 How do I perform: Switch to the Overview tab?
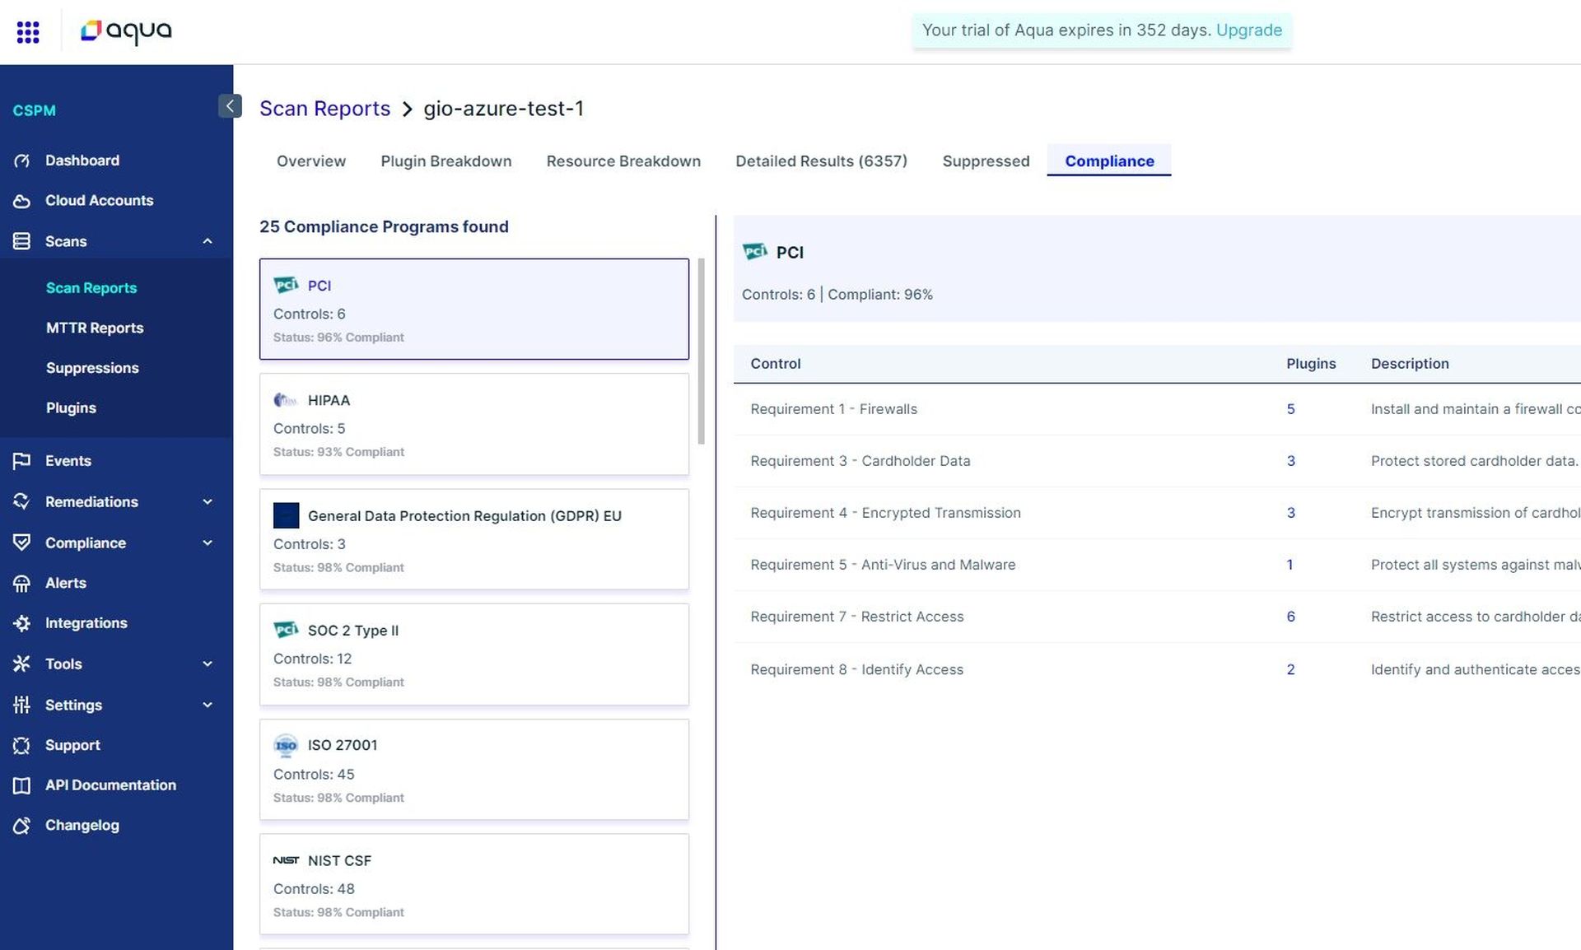tap(311, 161)
